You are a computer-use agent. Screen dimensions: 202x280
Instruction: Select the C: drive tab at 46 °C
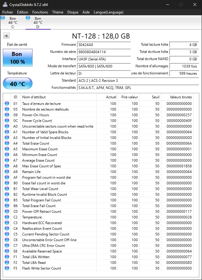click(x=13, y=22)
